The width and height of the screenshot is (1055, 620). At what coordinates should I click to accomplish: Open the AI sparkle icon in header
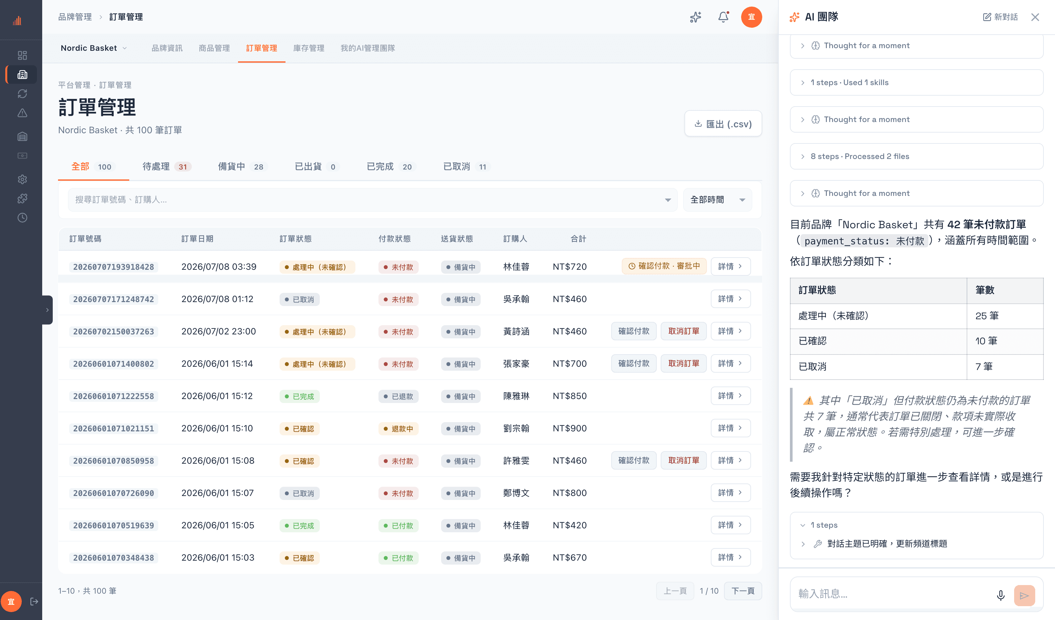click(x=695, y=17)
